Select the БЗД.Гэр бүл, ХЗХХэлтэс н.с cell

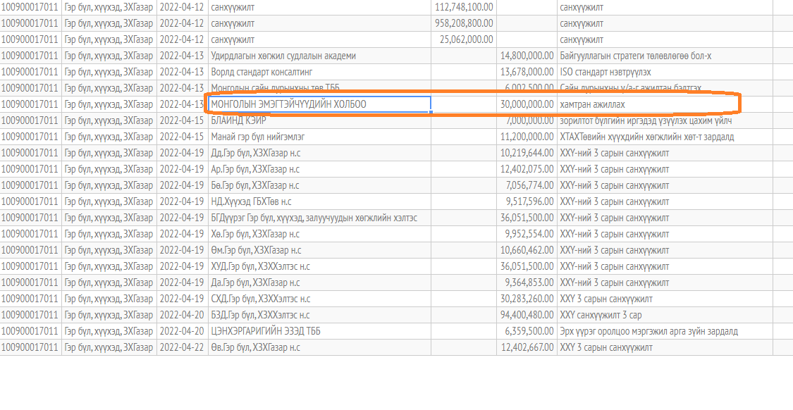tap(260, 315)
